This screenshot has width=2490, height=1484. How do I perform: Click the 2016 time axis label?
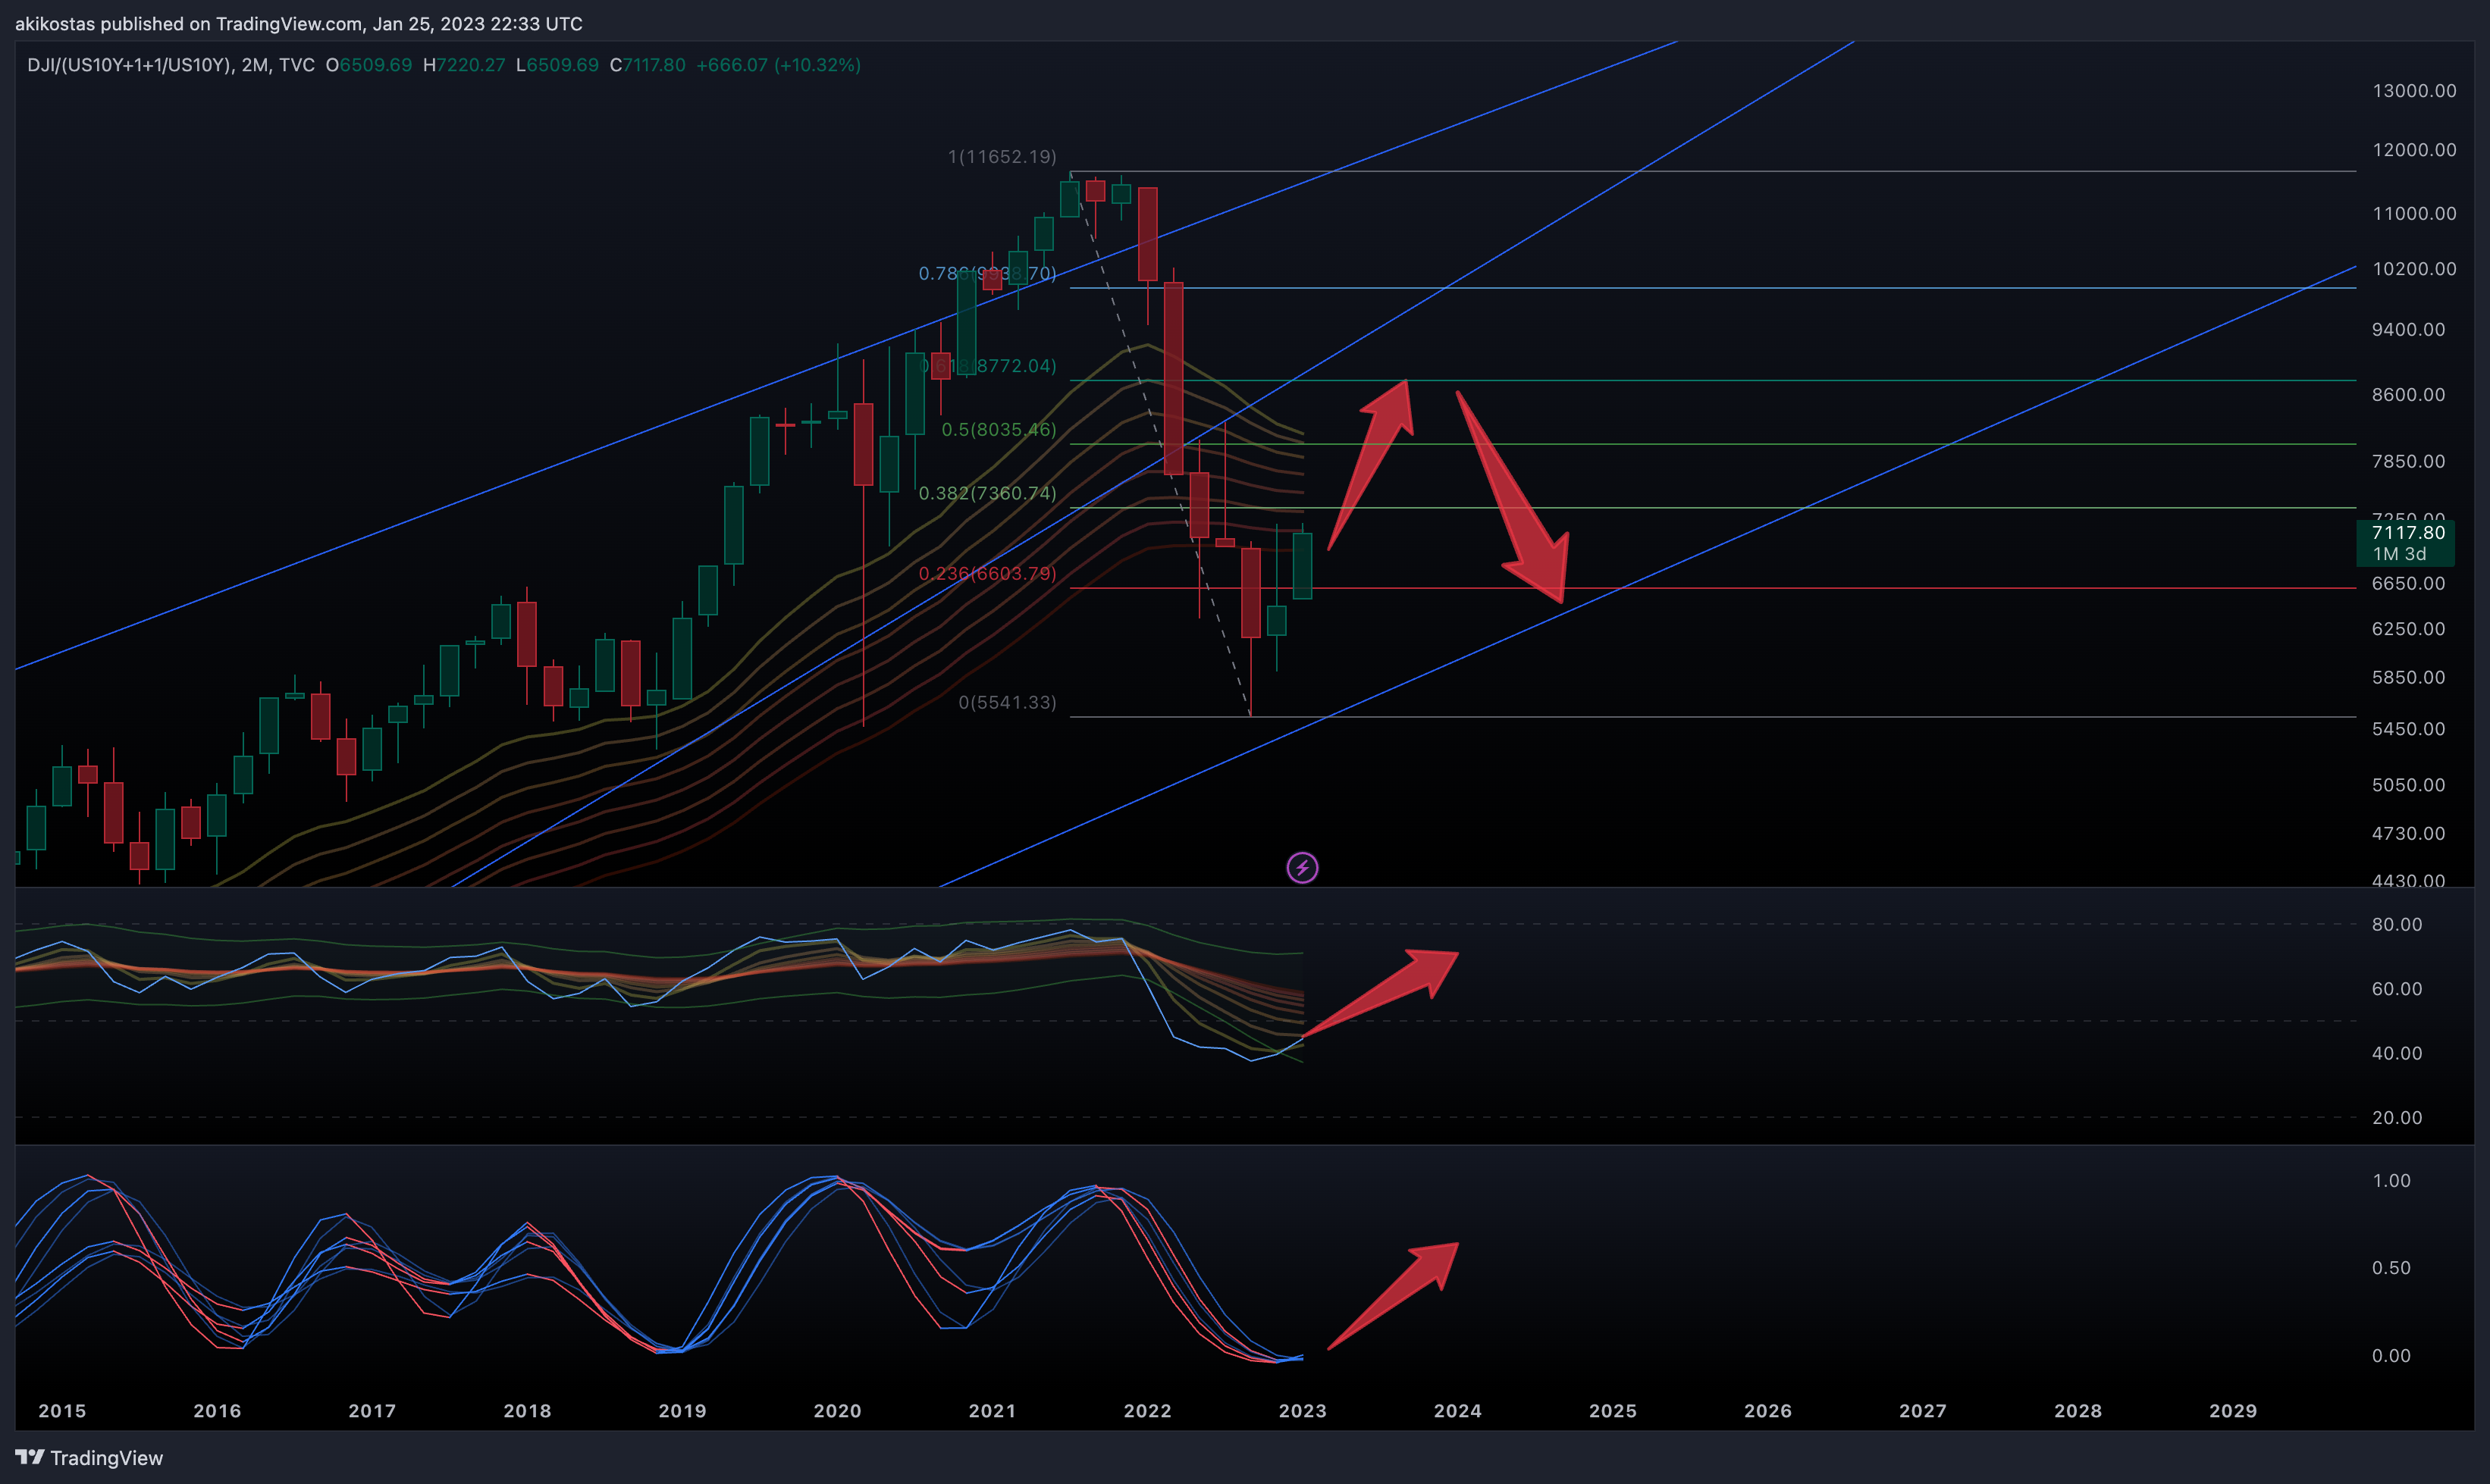(217, 1411)
